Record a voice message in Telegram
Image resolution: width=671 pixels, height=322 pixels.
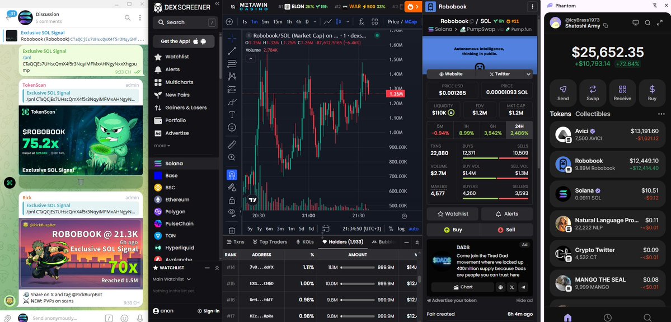(x=139, y=318)
